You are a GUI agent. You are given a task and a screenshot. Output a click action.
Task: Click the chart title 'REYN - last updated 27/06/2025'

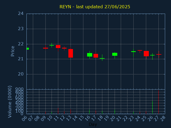95,7
